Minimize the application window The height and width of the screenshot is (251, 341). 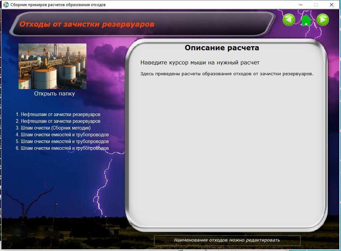click(301, 5)
